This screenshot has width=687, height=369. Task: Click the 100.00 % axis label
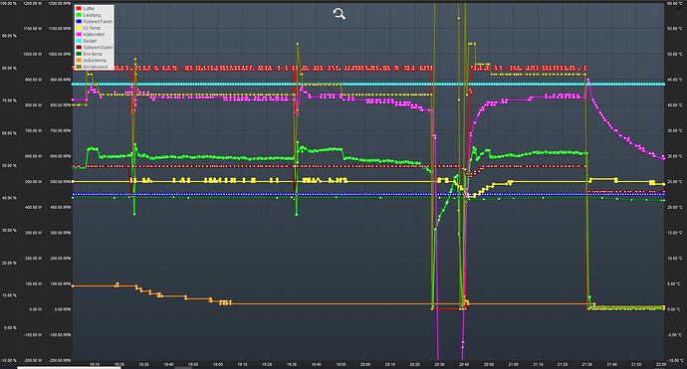(x=9, y=4)
